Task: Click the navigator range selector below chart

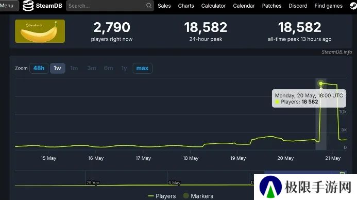Action: click(x=305, y=173)
